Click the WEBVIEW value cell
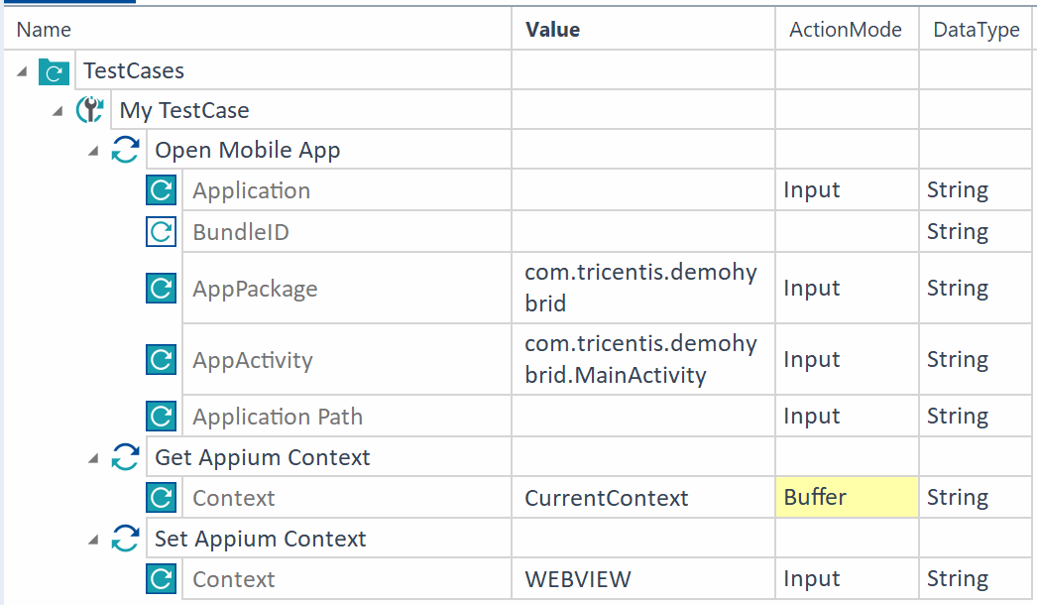This screenshot has height=605, width=1037. tap(578, 579)
